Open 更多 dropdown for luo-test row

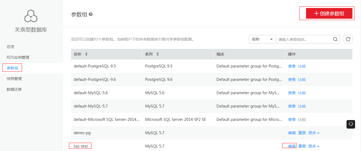[x=314, y=146]
